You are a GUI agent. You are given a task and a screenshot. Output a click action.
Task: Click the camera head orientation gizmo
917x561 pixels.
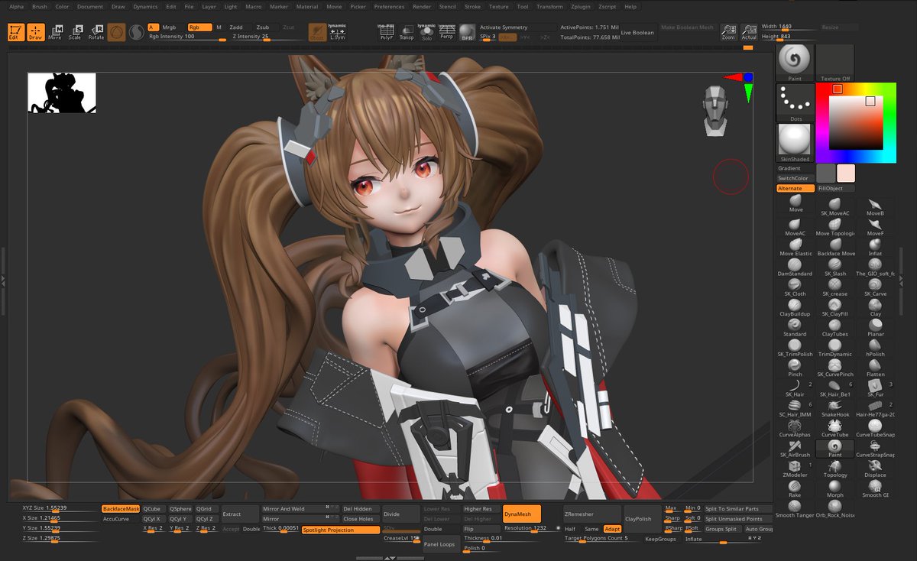tap(715, 112)
